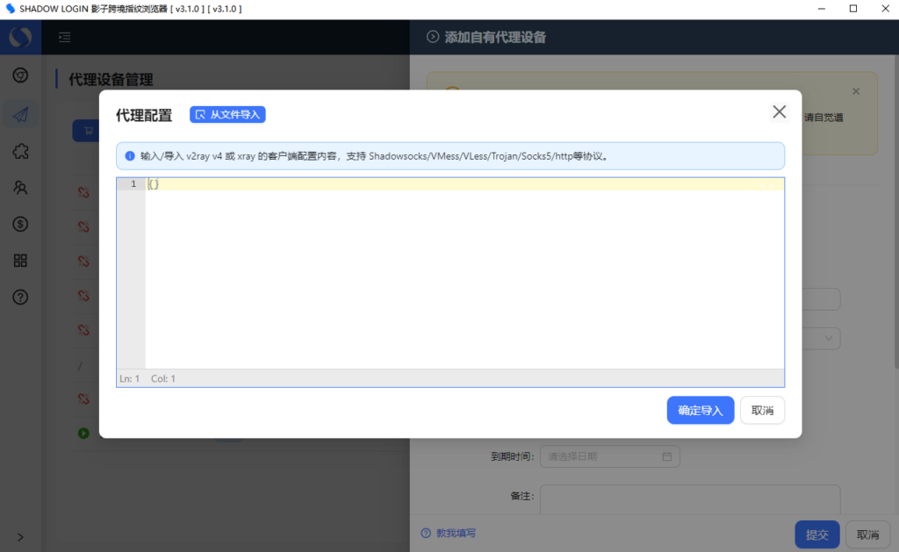Screen dimensions: 899x552
Task: Open the puzzle piece extensions icon
Action: click(20, 152)
